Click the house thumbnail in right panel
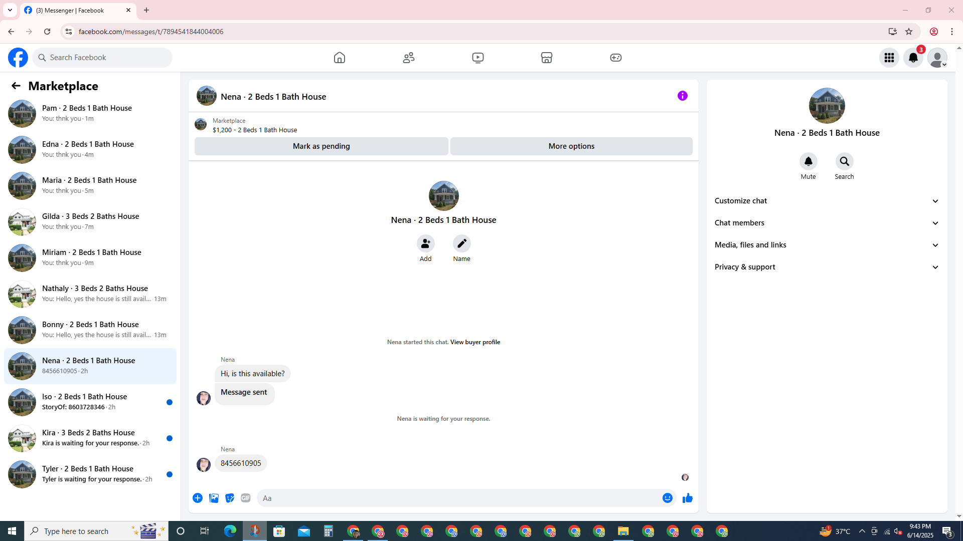The height and width of the screenshot is (541, 963). point(827,106)
